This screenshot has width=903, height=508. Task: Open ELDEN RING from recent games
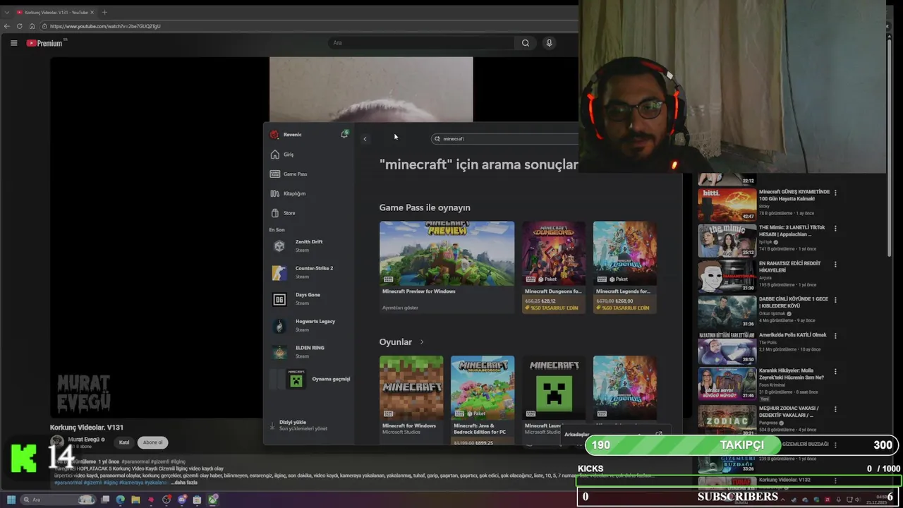click(x=310, y=352)
